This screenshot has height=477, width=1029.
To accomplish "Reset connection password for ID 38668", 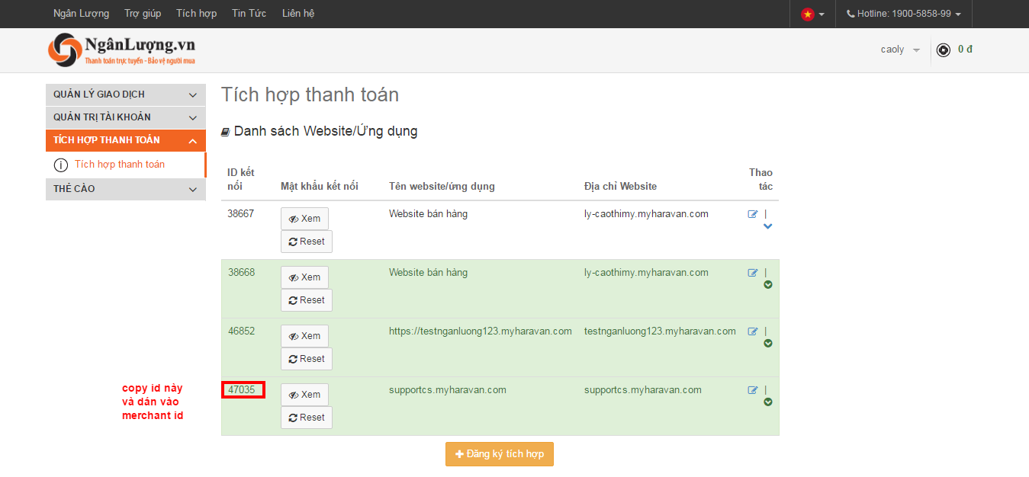I will click(307, 300).
